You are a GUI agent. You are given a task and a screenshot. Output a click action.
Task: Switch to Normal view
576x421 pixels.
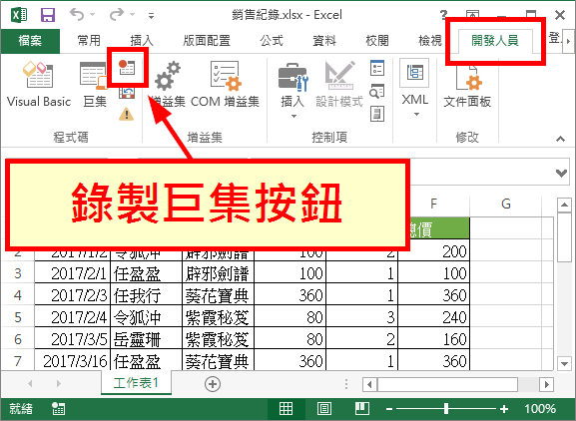[x=286, y=408]
